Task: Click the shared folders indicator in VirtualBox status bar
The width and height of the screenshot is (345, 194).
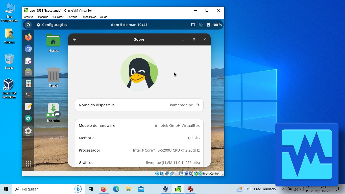Action: [x=176, y=174]
